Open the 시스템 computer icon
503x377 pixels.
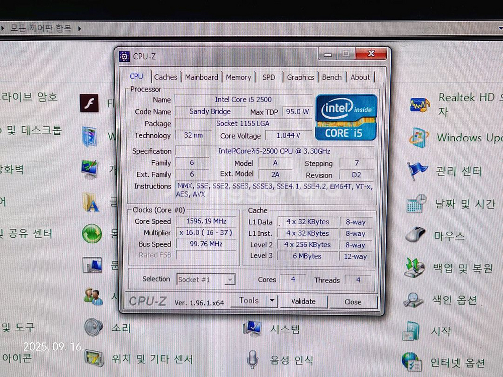coord(252,329)
